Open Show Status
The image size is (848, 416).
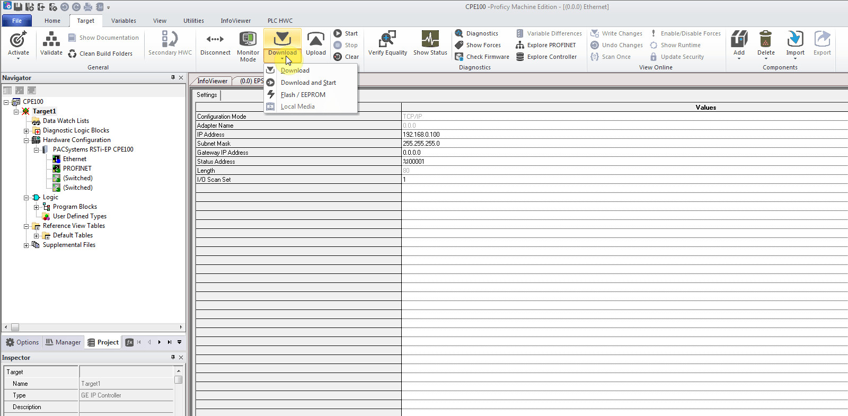430,43
